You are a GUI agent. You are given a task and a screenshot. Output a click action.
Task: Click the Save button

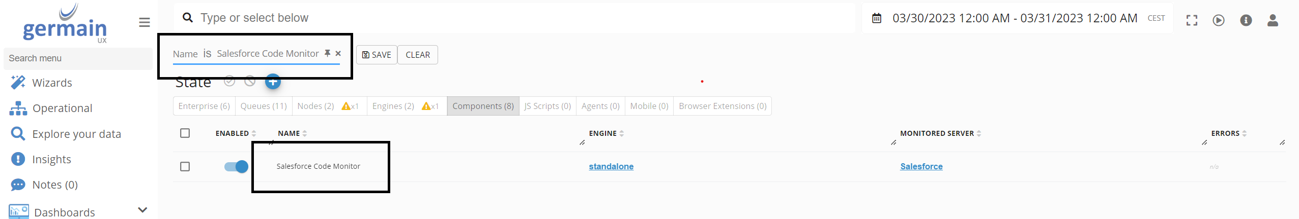pos(377,55)
